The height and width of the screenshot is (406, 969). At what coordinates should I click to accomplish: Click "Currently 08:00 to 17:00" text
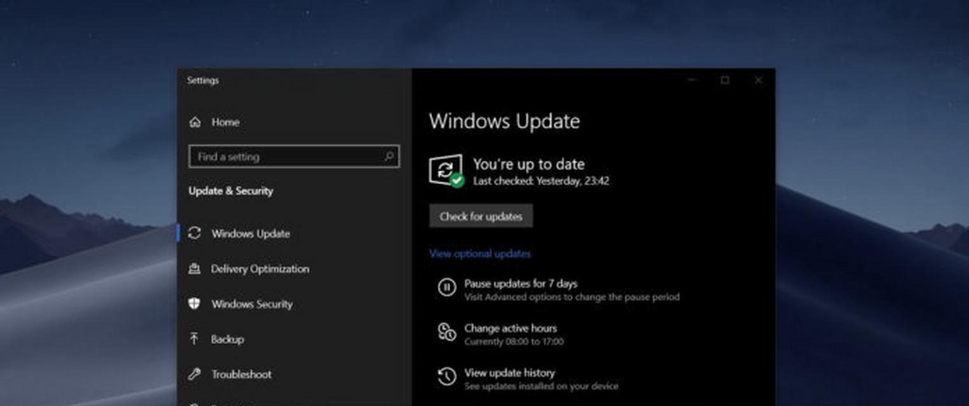pyautogui.click(x=514, y=341)
